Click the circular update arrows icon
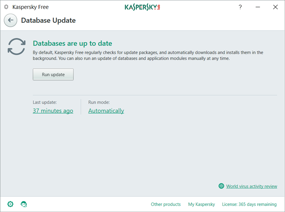The width and height of the screenshot is (285, 212). tap(16, 47)
